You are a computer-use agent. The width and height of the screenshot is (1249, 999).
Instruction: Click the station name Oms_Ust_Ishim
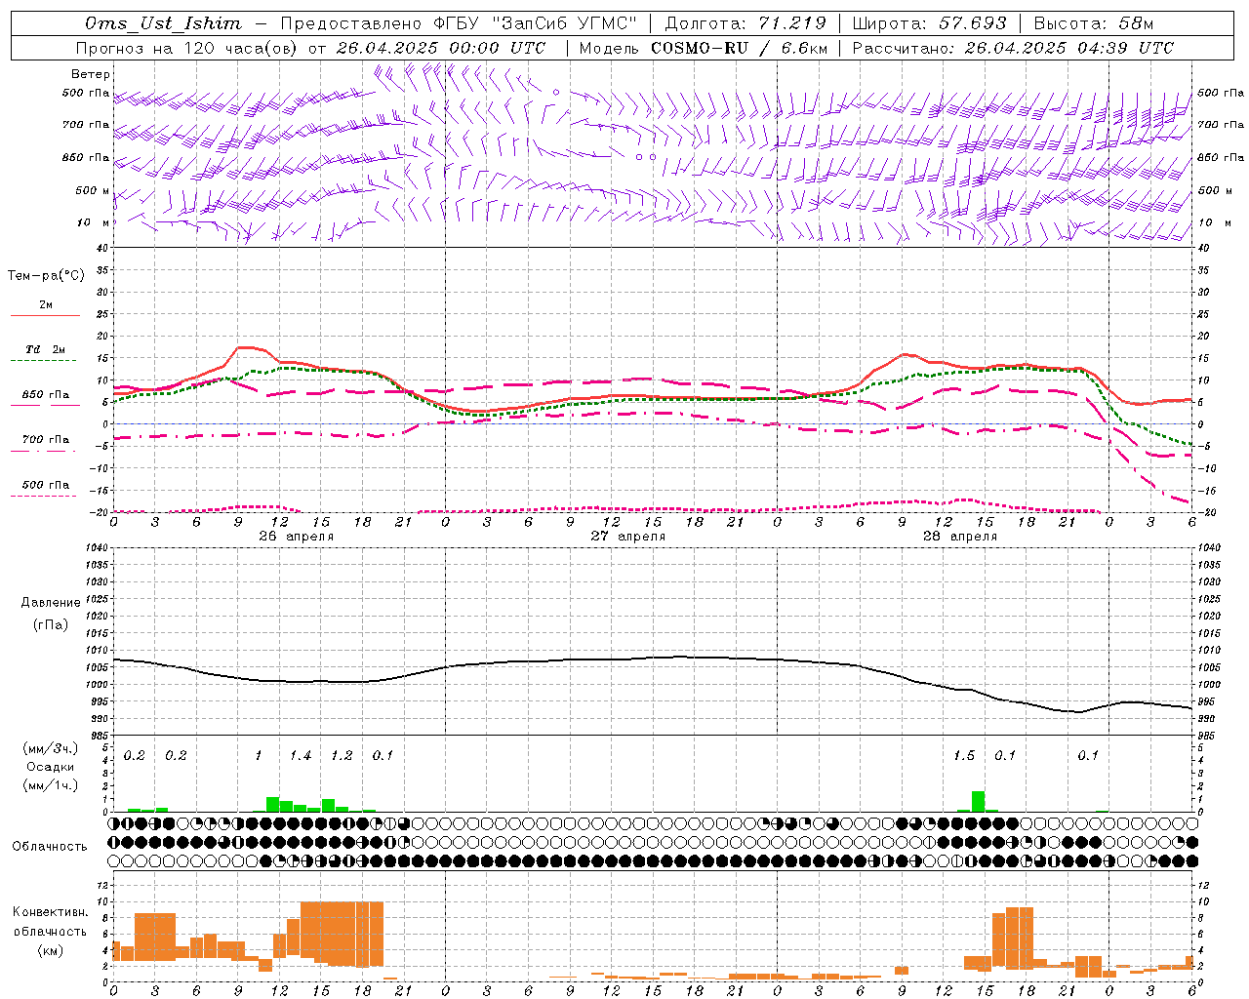click(x=162, y=23)
